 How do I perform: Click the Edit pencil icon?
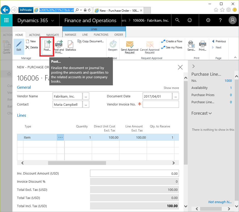19,47
